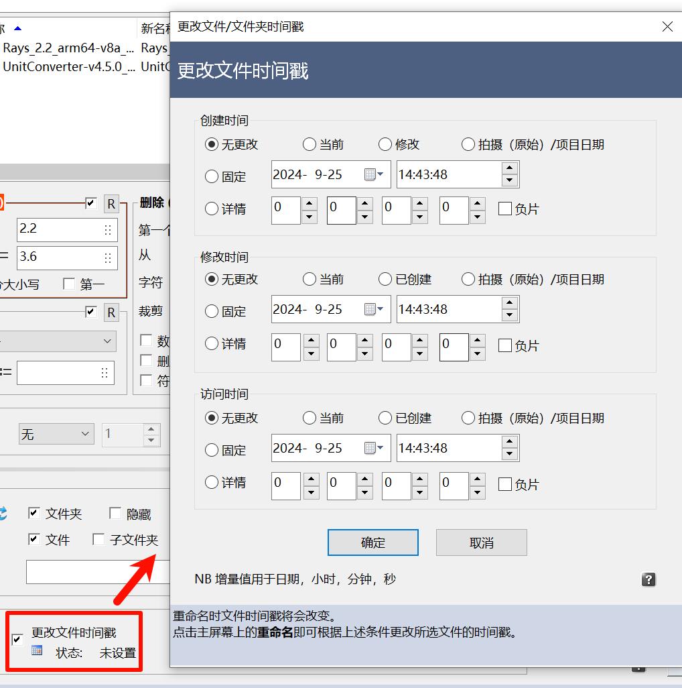Click the 取消 button
Viewport: 682px width, 688px height.
[x=481, y=542]
